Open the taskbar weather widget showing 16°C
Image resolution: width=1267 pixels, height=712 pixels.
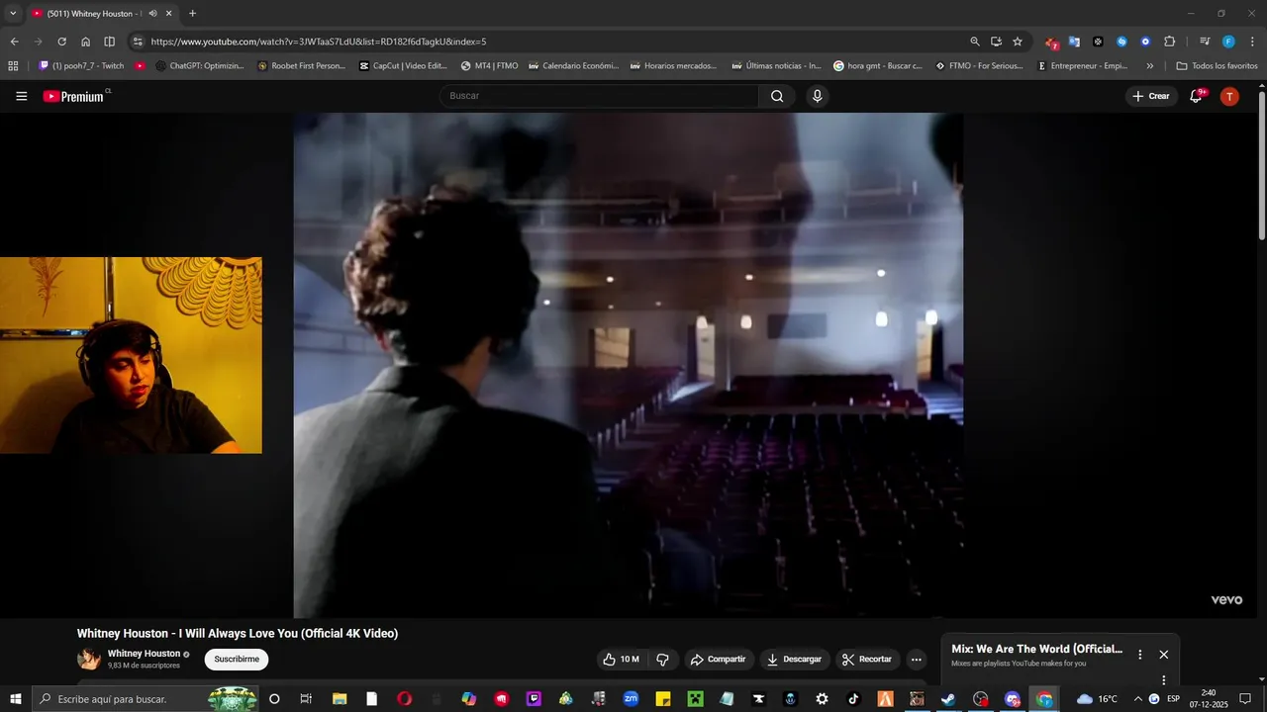coord(1097,699)
